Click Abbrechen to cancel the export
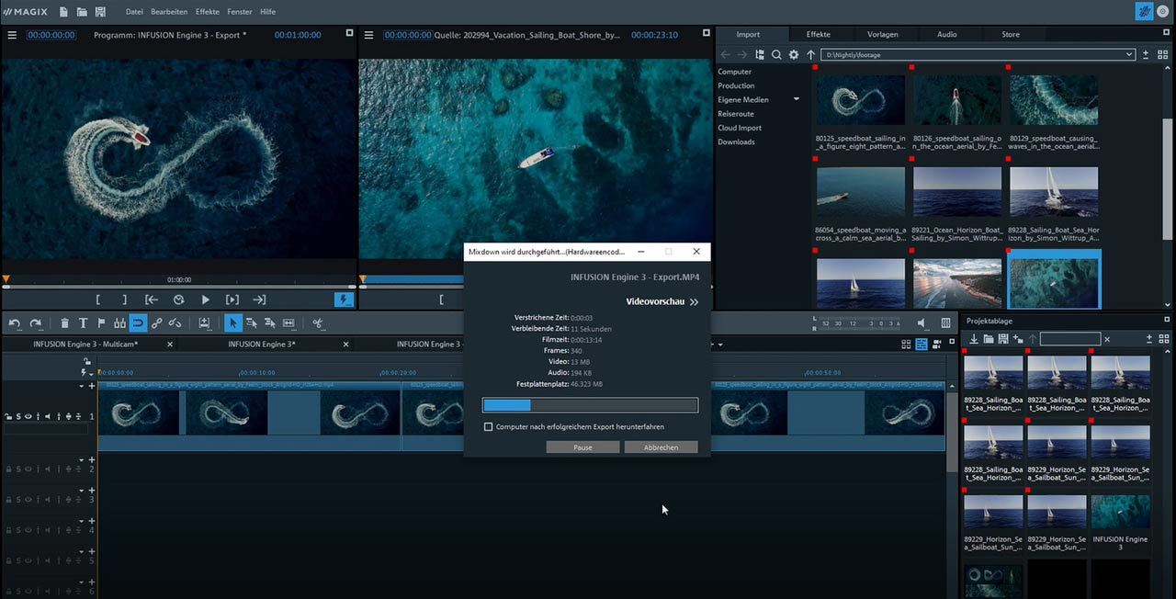1176x599 pixels. [661, 447]
